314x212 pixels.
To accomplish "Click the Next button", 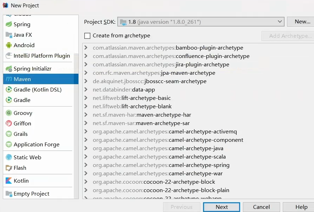I will pyautogui.click(x=222, y=207).
